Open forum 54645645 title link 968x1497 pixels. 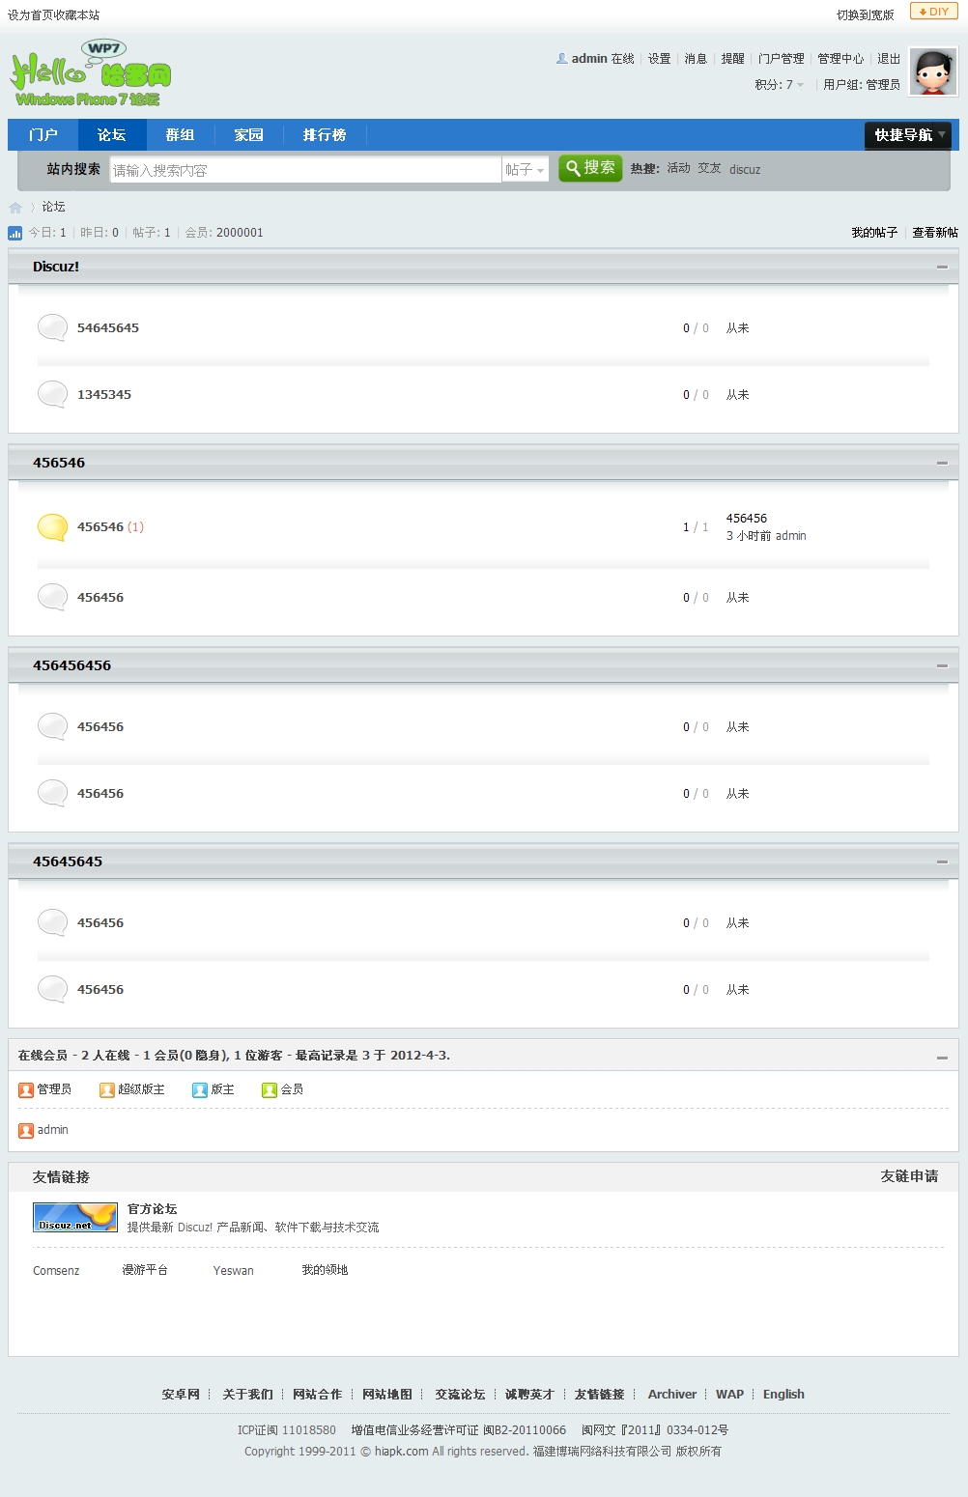point(108,328)
